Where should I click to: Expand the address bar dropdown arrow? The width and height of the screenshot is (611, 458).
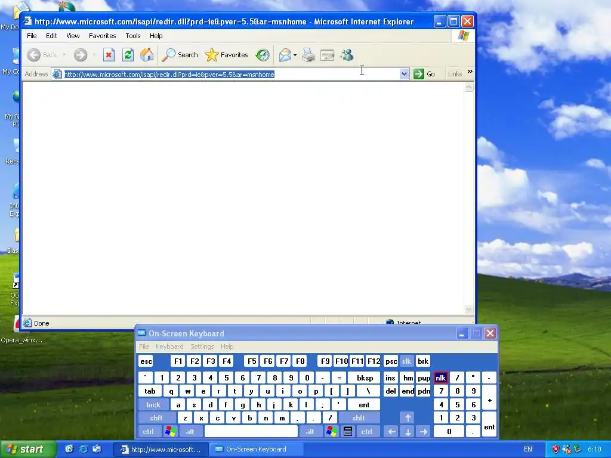point(404,73)
